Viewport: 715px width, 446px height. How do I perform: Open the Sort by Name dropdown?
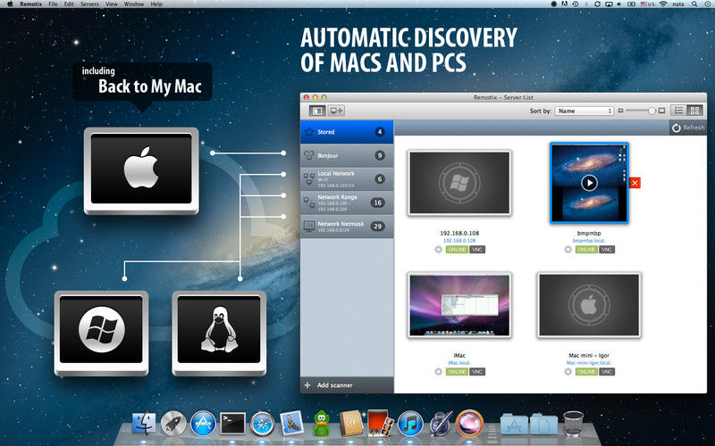(x=585, y=111)
